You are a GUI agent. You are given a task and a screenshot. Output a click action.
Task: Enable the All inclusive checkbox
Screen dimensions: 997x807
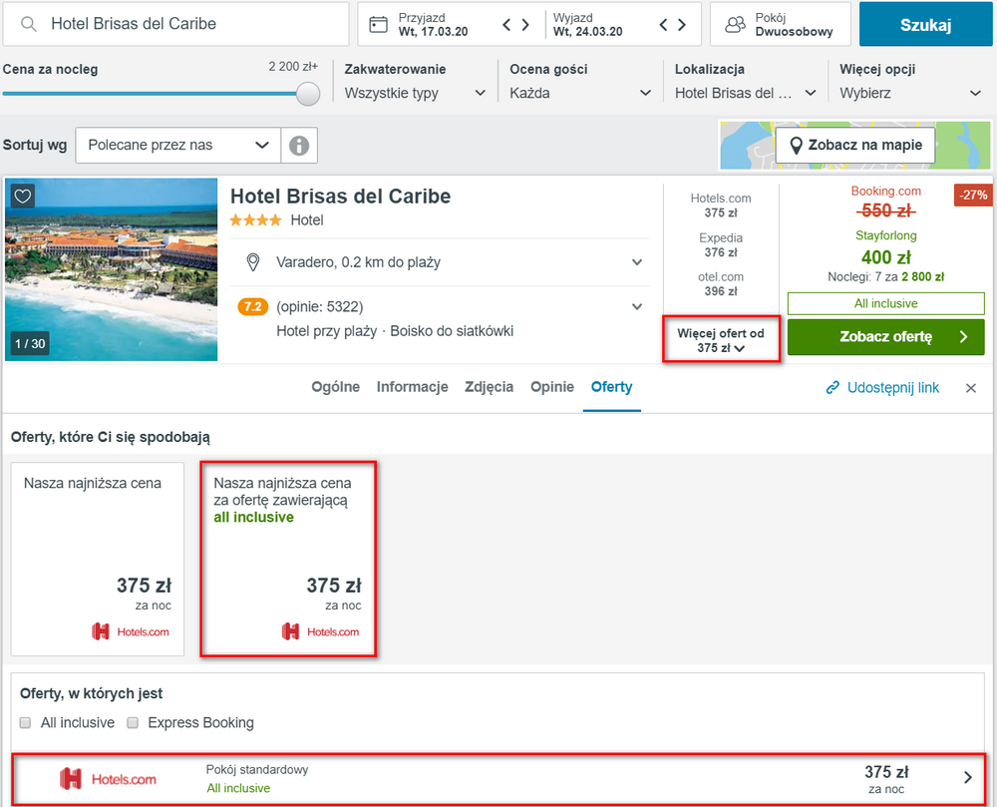[x=26, y=723]
